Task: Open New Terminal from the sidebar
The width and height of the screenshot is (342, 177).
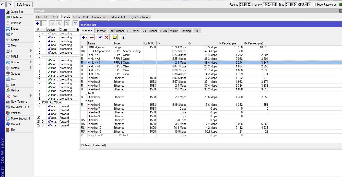Action: click(19, 102)
